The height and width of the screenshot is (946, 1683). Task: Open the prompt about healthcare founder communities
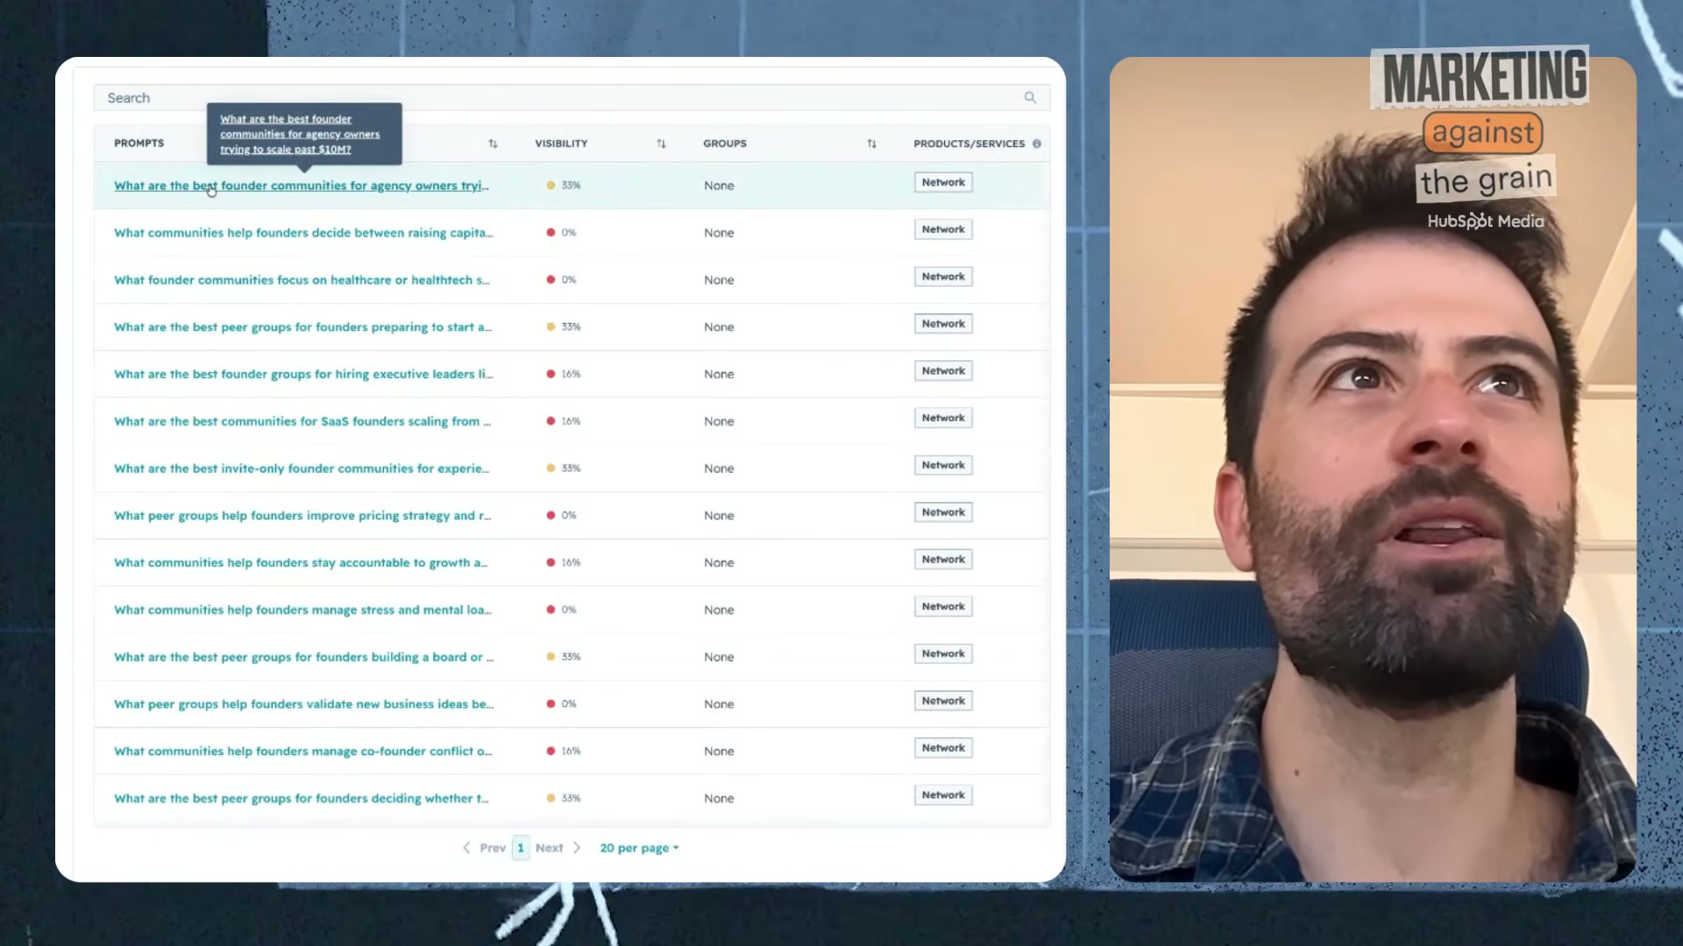(x=302, y=279)
